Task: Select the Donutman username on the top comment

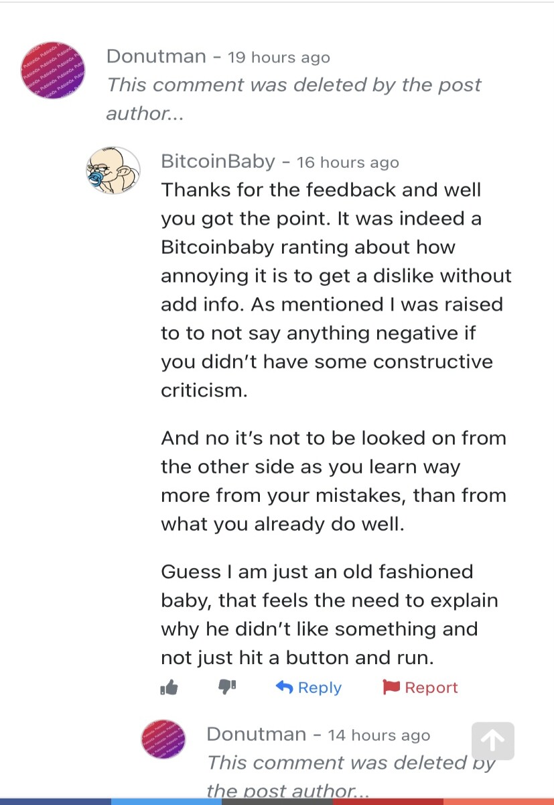Action: pos(156,56)
